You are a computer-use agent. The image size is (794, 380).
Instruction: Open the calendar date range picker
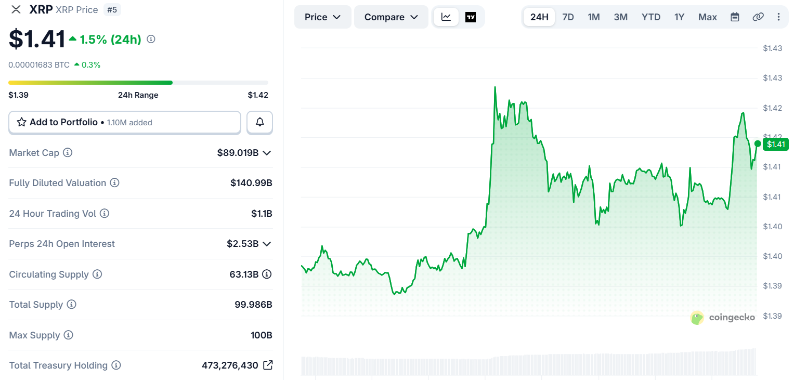(735, 17)
